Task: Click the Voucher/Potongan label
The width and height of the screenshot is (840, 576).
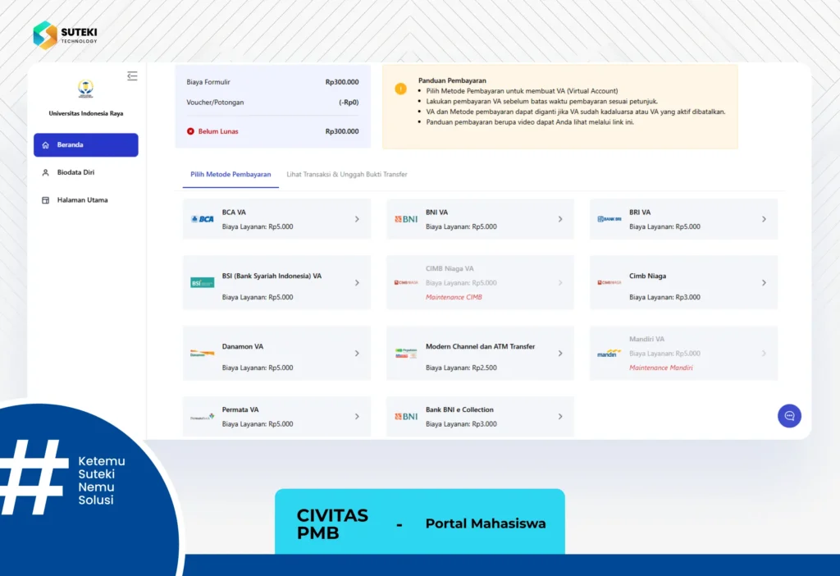Action: 215,103
